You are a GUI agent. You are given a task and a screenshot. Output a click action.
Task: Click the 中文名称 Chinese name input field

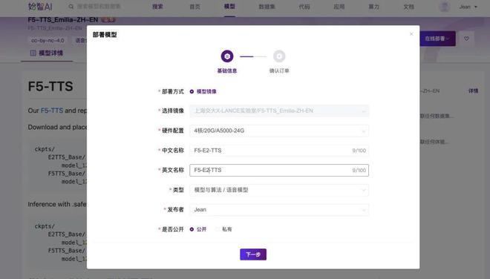tap(279, 151)
